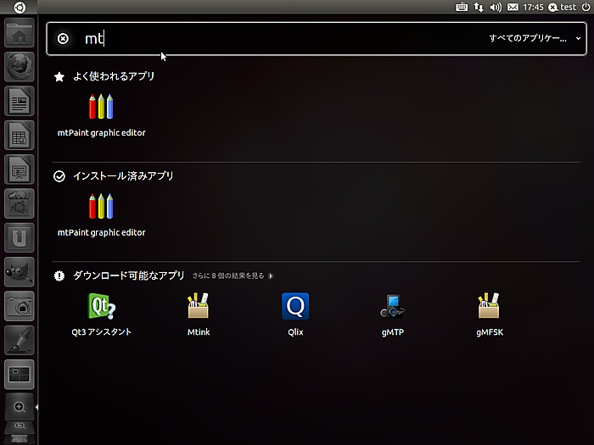
Task: Select the Mtink downloadable app
Action: coord(199,314)
